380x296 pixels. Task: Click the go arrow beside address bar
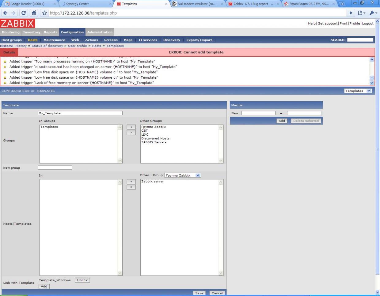click(351, 13)
